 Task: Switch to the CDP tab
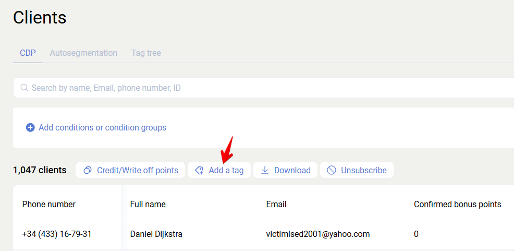pyautogui.click(x=28, y=53)
